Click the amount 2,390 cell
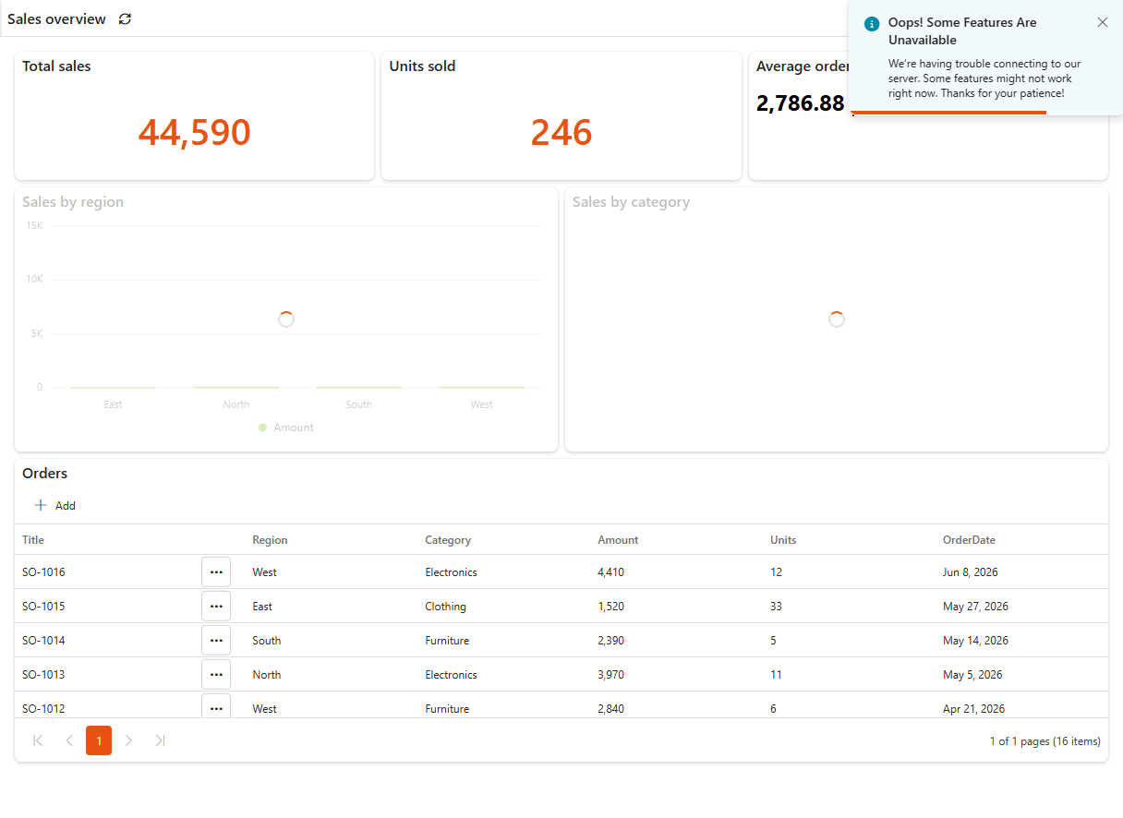1123x818 pixels. click(610, 641)
